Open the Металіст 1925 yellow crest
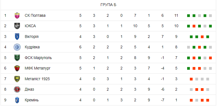 pos(17,79)
